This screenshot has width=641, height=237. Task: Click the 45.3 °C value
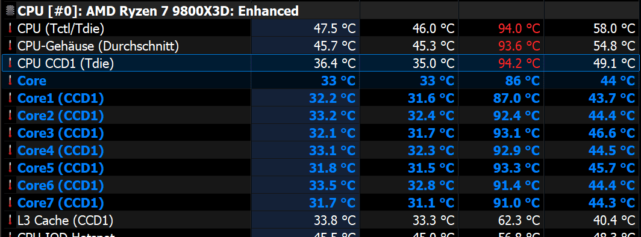pos(434,46)
